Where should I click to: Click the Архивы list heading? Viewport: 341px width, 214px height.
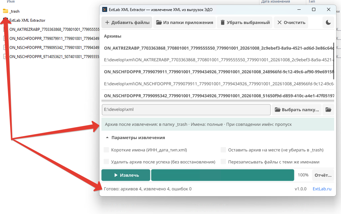point(112,36)
